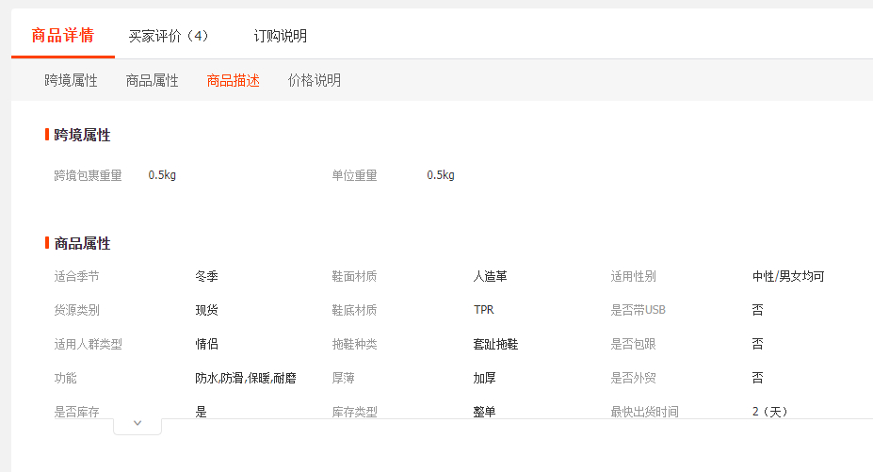Jump to 商品属性 in the sub-navigation
This screenshot has width=873, height=472.
152,80
